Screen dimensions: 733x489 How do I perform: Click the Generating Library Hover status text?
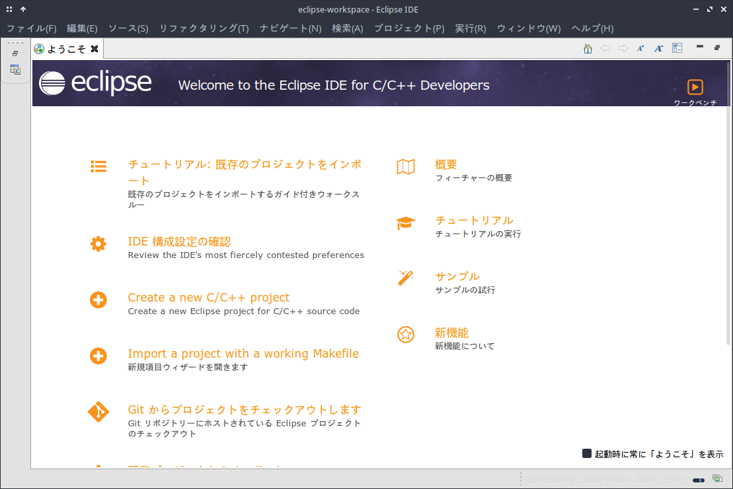tap(605, 479)
